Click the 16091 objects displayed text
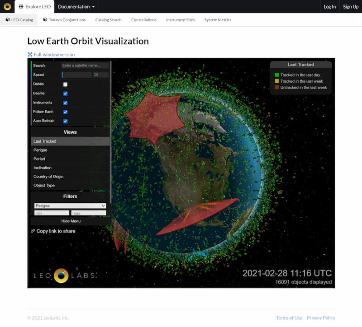This screenshot has height=327, width=362. [x=303, y=282]
